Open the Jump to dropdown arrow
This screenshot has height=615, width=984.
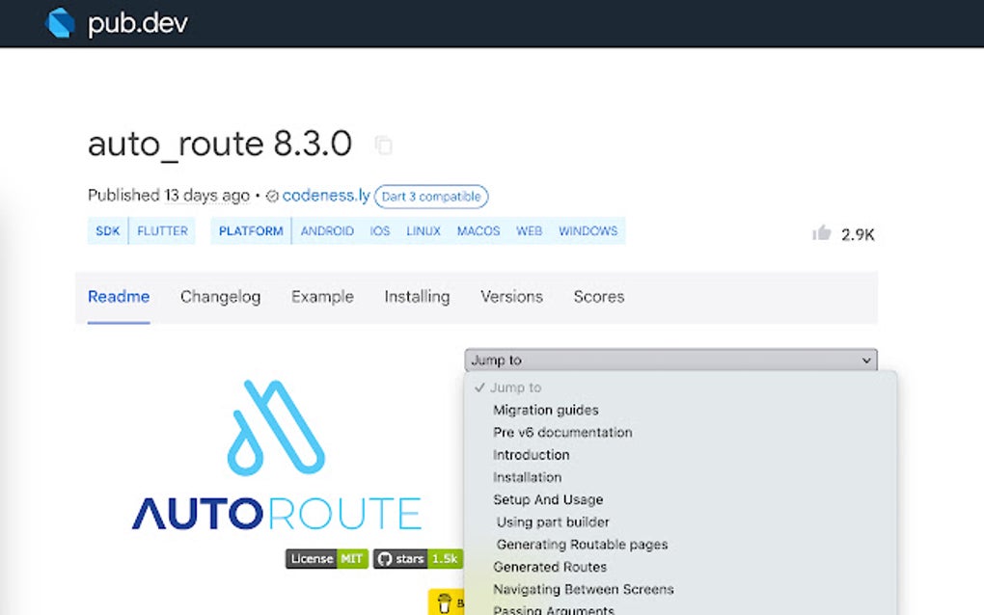866,360
